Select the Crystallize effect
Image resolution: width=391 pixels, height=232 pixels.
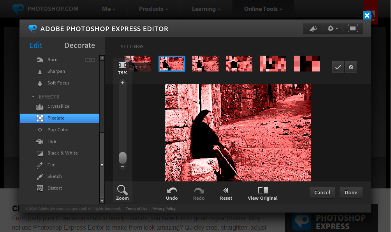(58, 106)
